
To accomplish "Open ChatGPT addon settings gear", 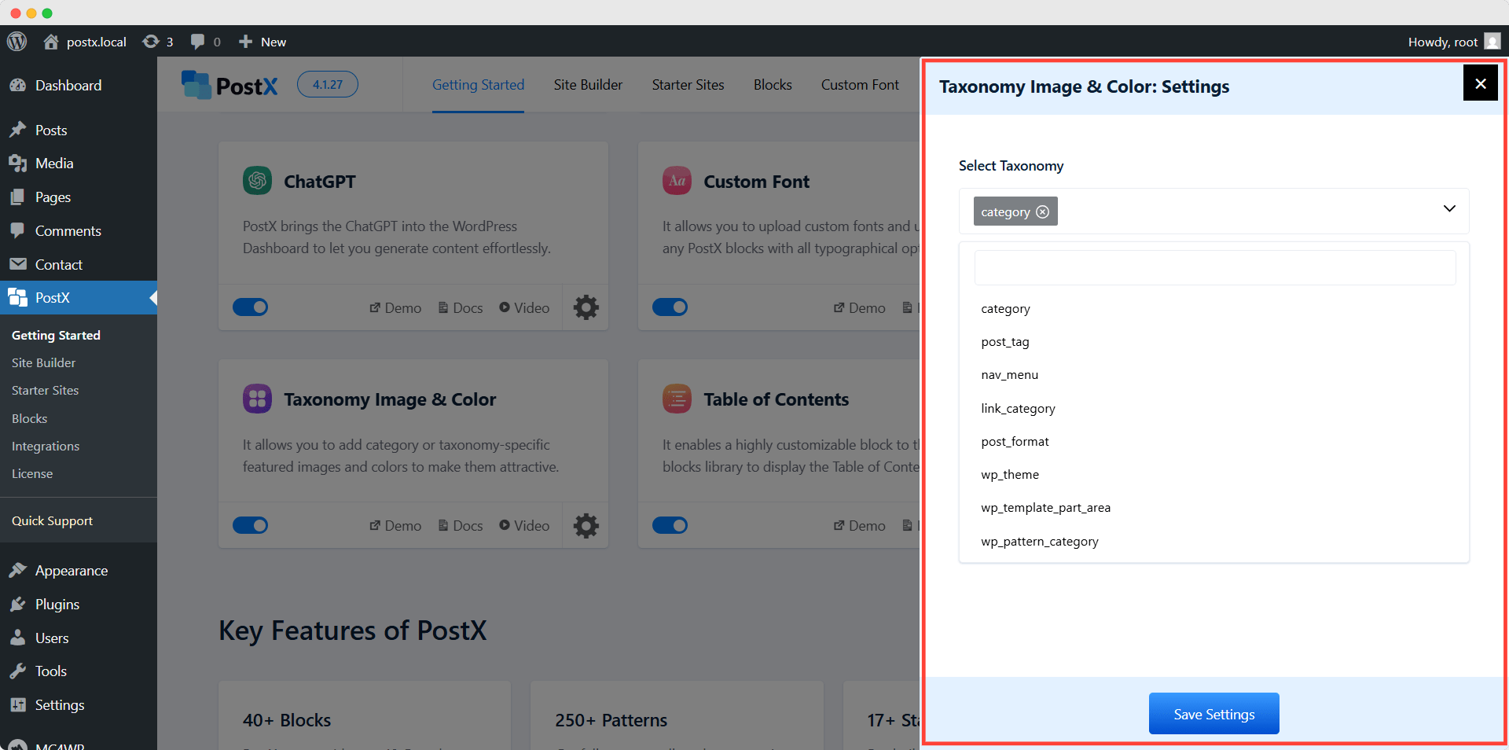I will click(586, 307).
